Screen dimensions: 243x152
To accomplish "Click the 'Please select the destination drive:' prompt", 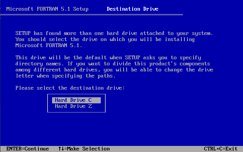I will click(70, 88).
